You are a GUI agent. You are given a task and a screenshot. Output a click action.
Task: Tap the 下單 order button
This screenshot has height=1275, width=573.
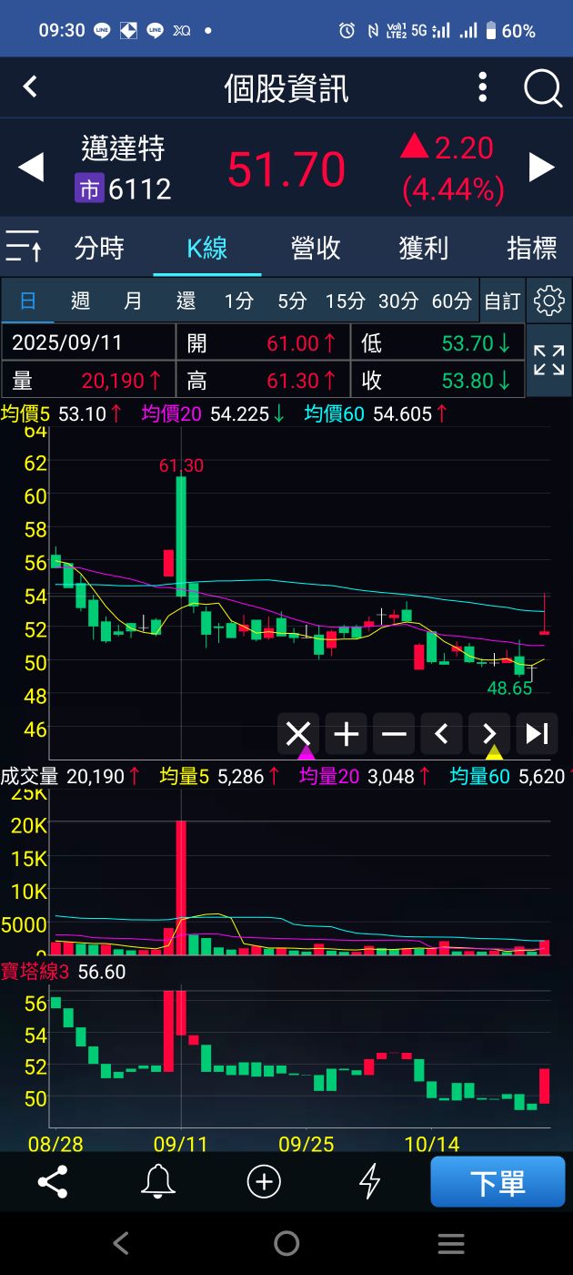(x=498, y=1182)
